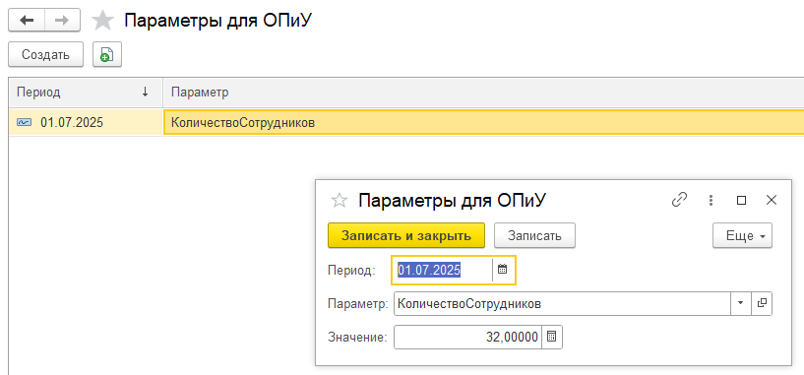Focus the Период date input field

click(x=443, y=270)
